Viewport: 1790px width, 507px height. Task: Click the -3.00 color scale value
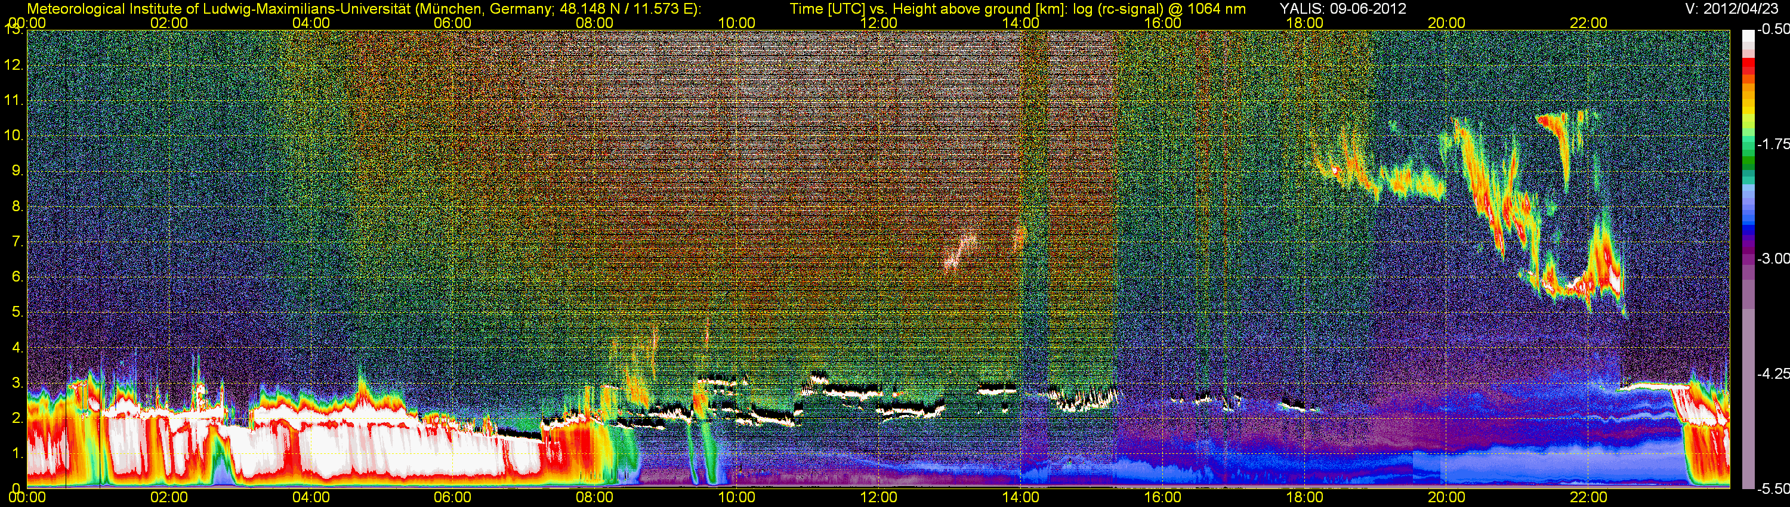point(1773,258)
